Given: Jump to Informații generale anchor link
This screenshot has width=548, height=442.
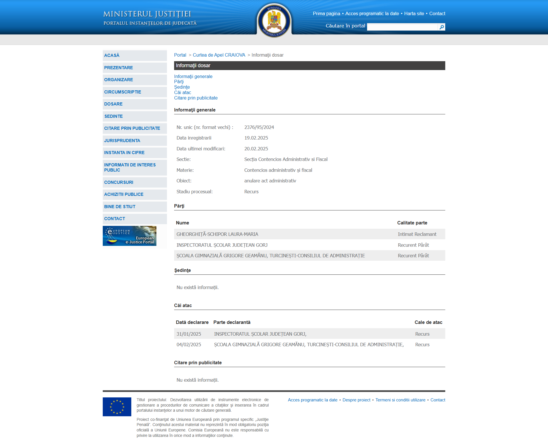Looking at the screenshot, I should 193,76.
